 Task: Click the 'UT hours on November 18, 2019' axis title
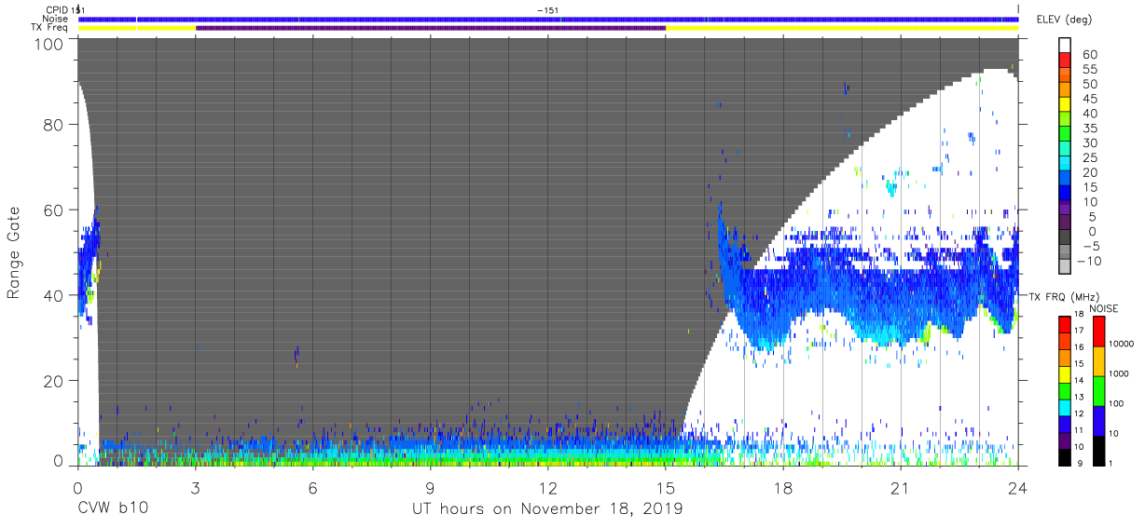click(548, 510)
